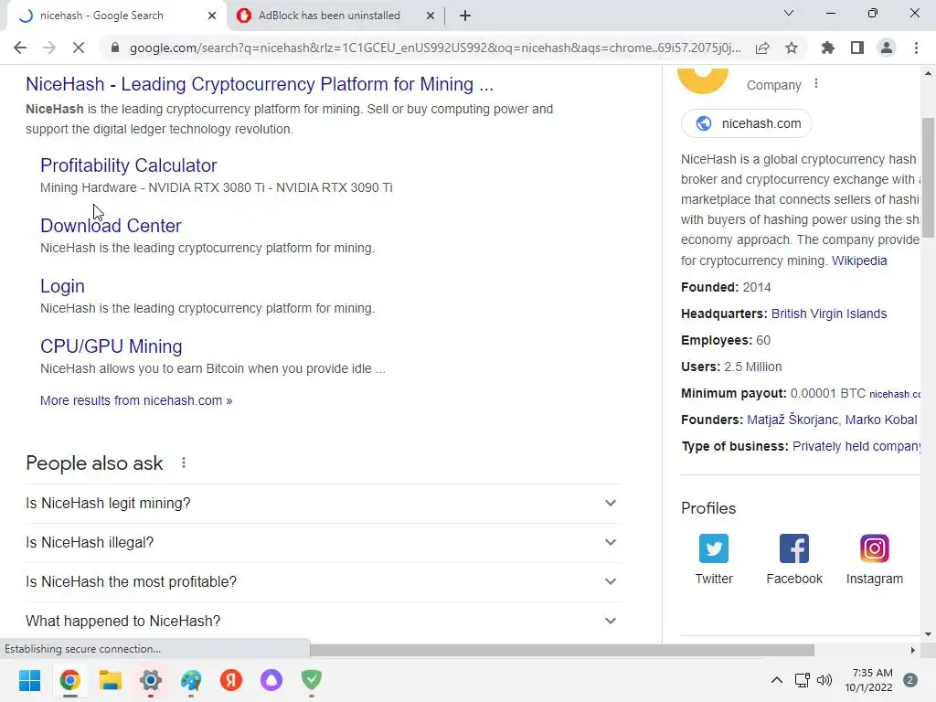Expand What happened to NiceHash question
936x702 pixels.
324,622
